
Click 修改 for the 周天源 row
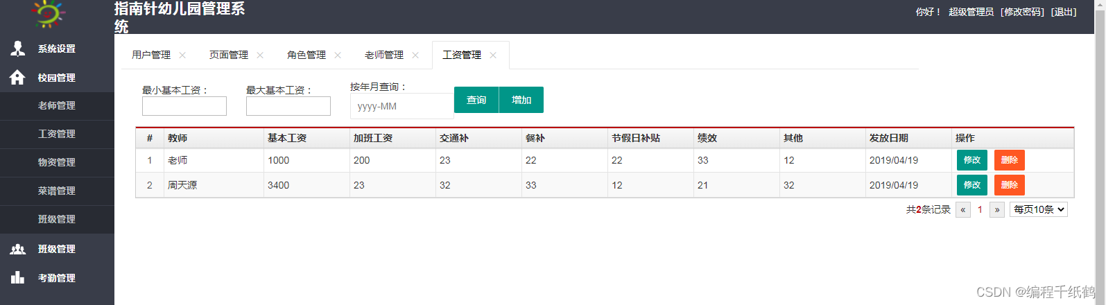pos(972,185)
